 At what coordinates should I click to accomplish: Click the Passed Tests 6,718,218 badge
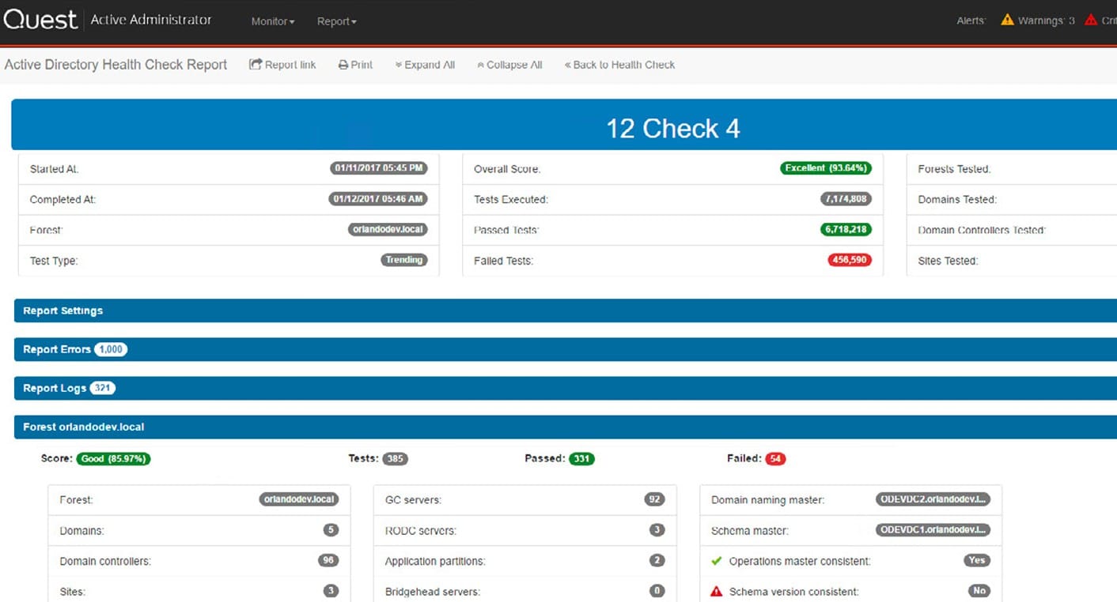click(x=846, y=230)
